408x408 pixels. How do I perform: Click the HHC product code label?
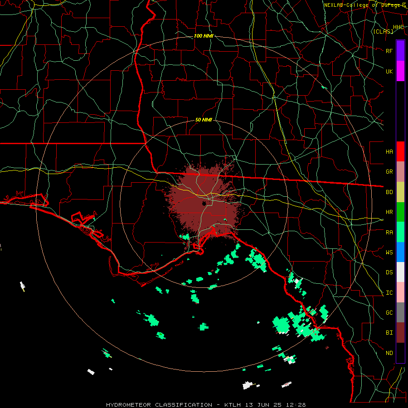[x=398, y=27]
